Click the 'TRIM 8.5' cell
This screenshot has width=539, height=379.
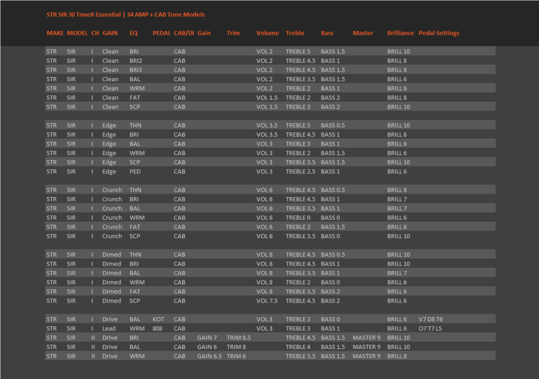238,338
